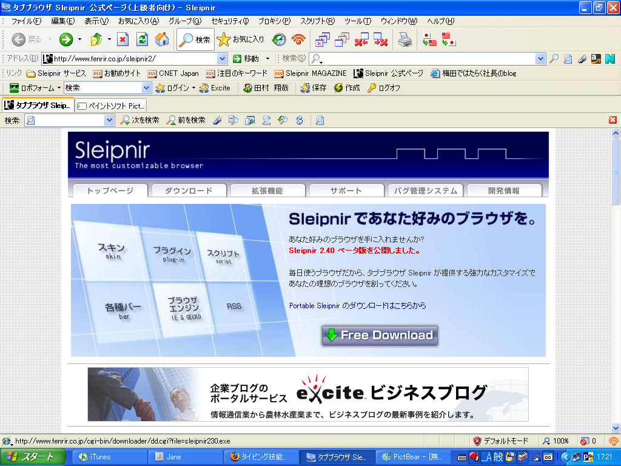This screenshot has width=621, height=466.
Task: Click the green Forward arrow button
Action: click(66, 39)
